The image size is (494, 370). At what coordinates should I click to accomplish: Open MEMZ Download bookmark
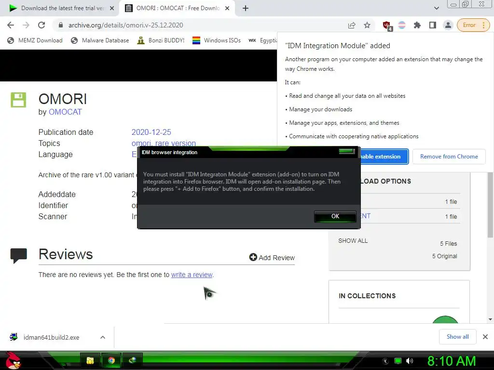click(35, 40)
